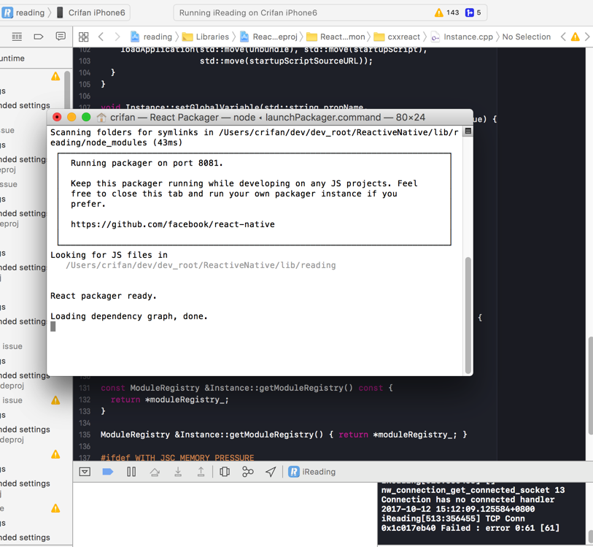Click No Selection symbol breadcrumb
Screen dimensions: 593x547
pos(527,37)
